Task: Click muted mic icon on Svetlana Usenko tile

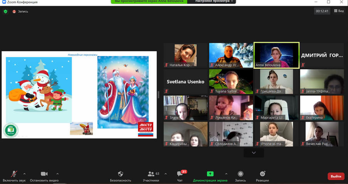Action: tap(166, 91)
